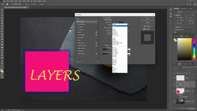Click the link width and height icon
The width and height of the screenshot is (197, 111).
(175, 19)
